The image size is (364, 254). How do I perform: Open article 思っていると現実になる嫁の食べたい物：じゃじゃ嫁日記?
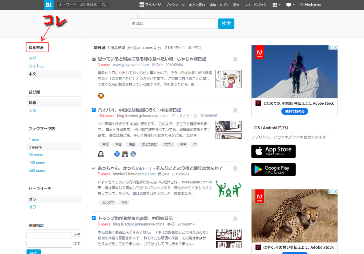(152, 59)
